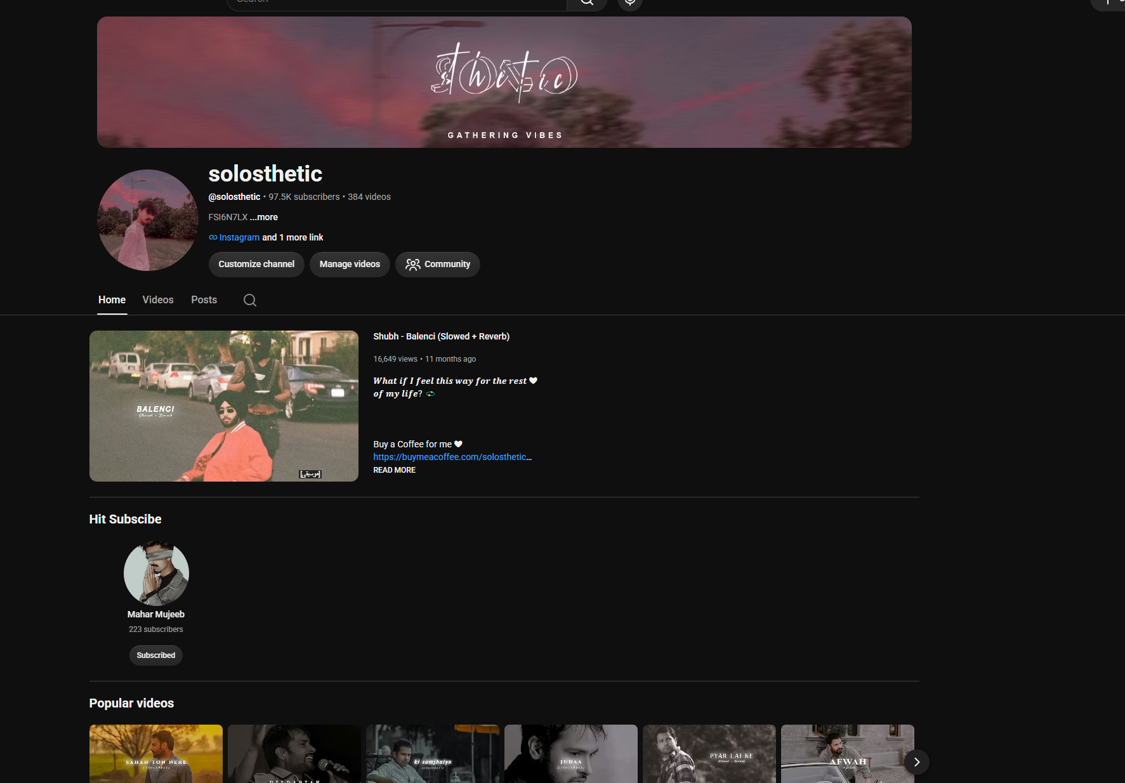Open the popular video thumbnail of singer with microphone

pos(294,754)
